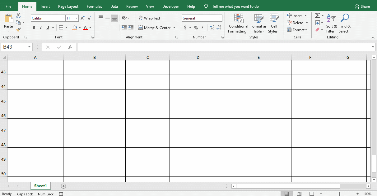Toggle Bold formatting
The image size is (377, 196).
tap(34, 28)
